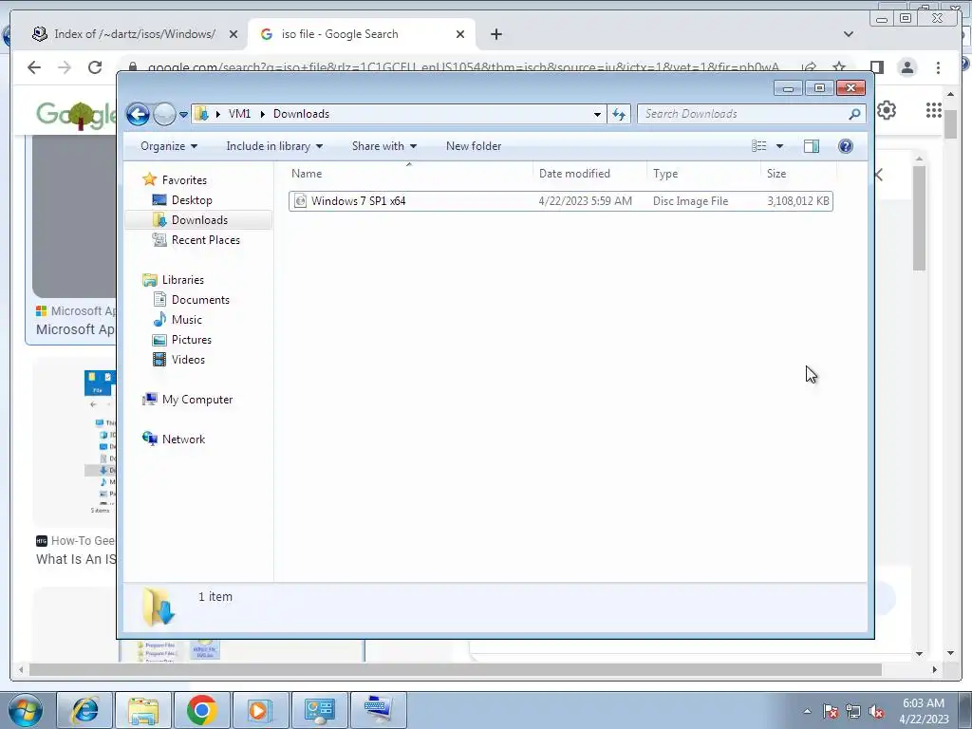Select Libraries in navigation pane
Viewport: 972px width, 729px height.
point(183,280)
